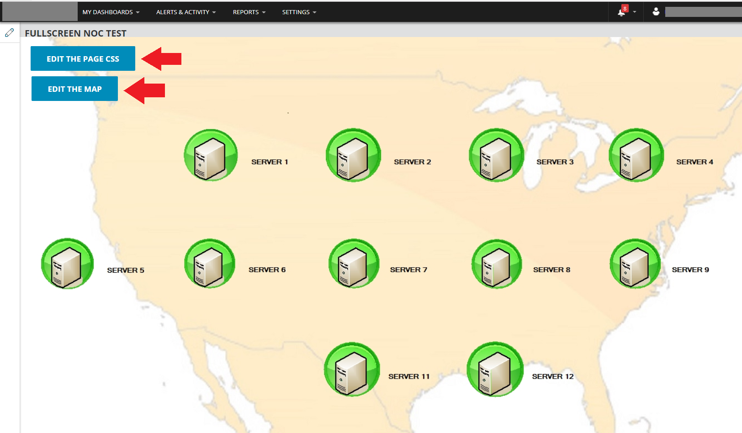Click the pencil edit icon beside the title
The image size is (742, 433).
[9, 33]
